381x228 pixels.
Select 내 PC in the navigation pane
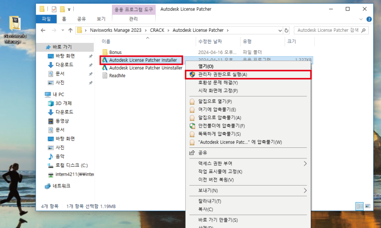pos(58,94)
